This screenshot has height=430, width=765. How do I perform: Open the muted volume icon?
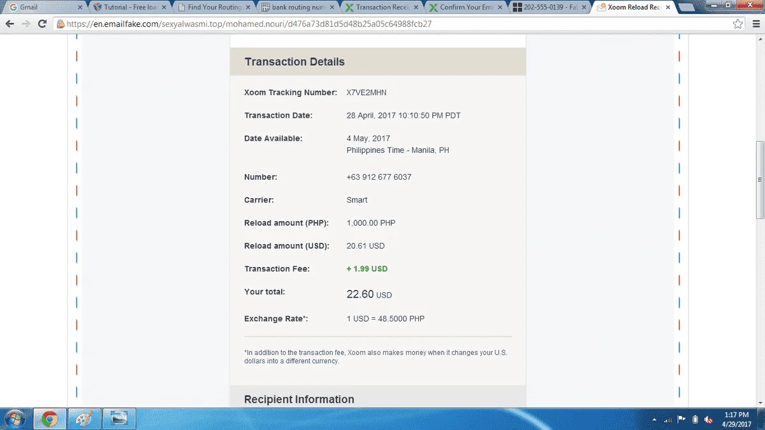(708, 420)
